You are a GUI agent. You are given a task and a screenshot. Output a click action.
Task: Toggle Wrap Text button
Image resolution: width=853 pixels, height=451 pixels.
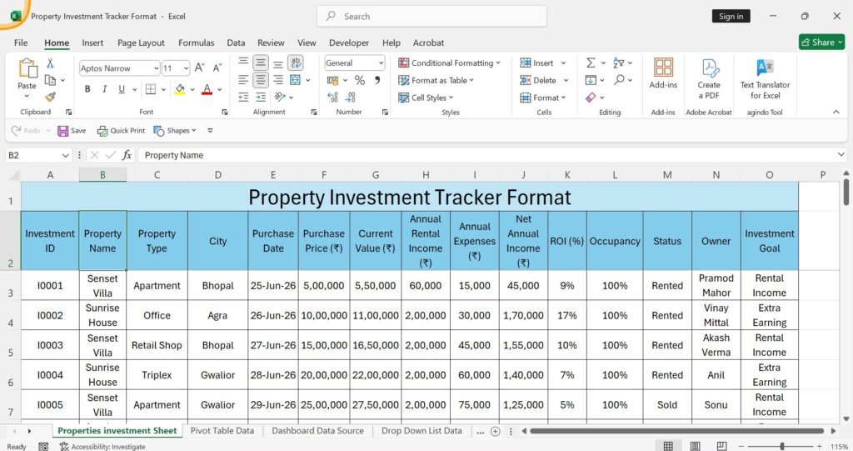(296, 63)
